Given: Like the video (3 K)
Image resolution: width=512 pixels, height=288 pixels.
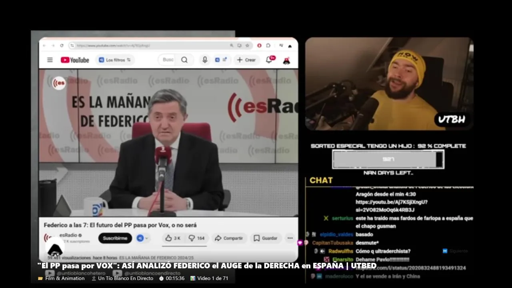Looking at the screenshot, I should [x=173, y=238].
